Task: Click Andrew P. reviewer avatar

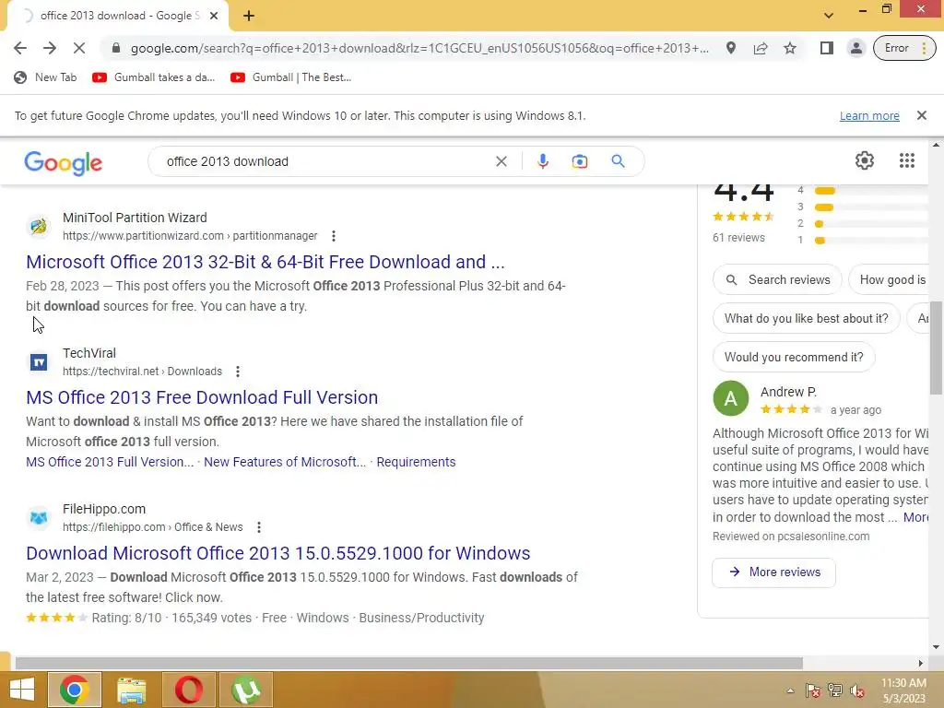Action: [730, 398]
